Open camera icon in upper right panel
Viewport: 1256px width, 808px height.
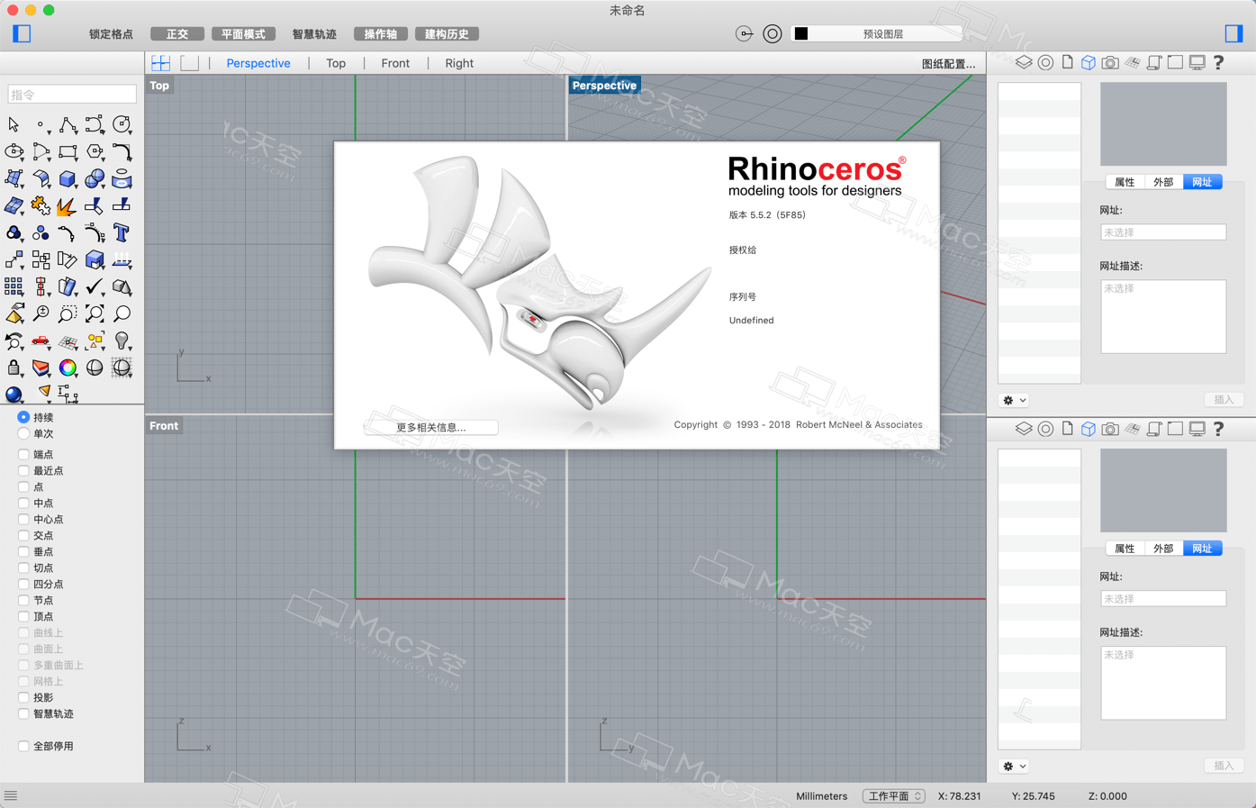[x=1110, y=62]
